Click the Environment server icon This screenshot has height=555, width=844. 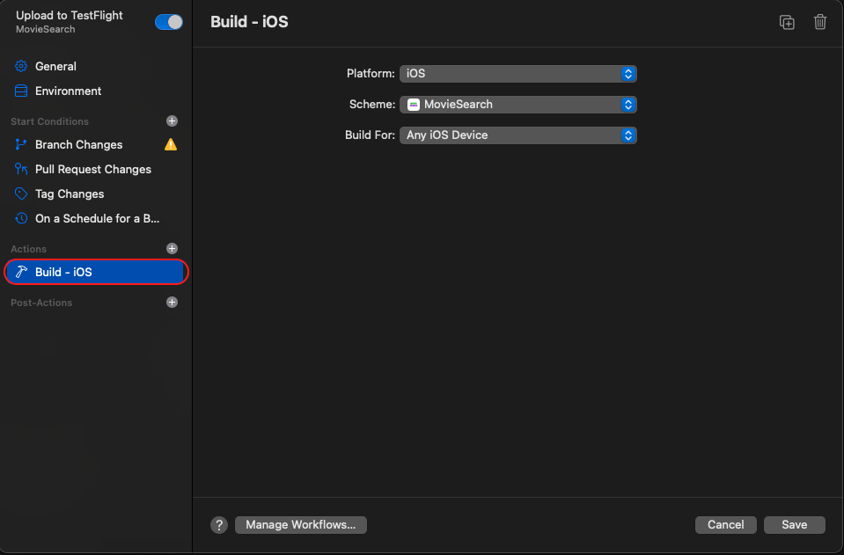[21, 91]
